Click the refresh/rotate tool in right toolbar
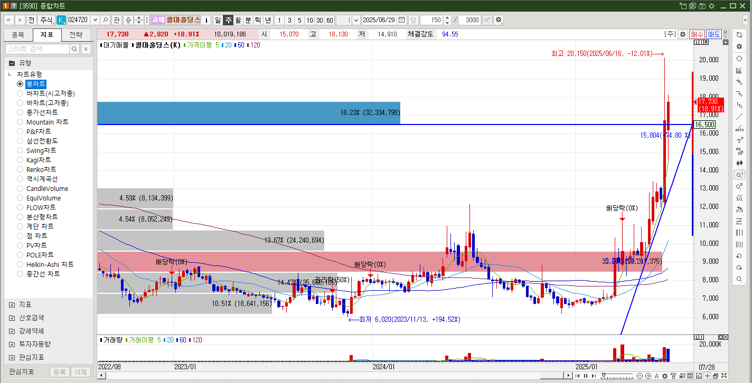The width and height of the screenshot is (752, 383). pyautogui.click(x=739, y=34)
